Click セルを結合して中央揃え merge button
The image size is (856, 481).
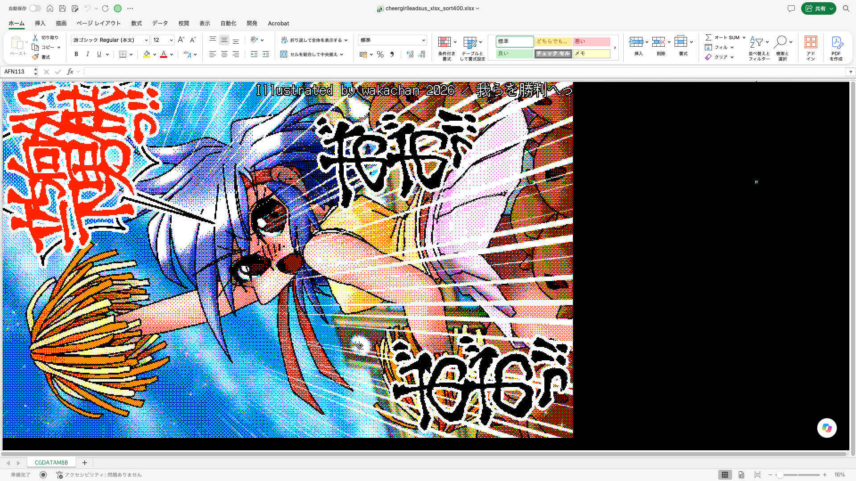[x=309, y=54]
